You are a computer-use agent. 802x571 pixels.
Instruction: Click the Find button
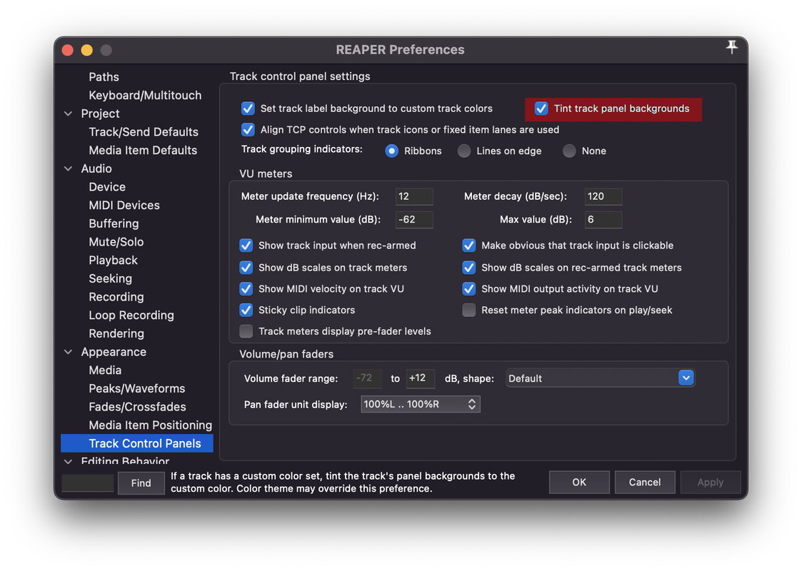click(141, 483)
